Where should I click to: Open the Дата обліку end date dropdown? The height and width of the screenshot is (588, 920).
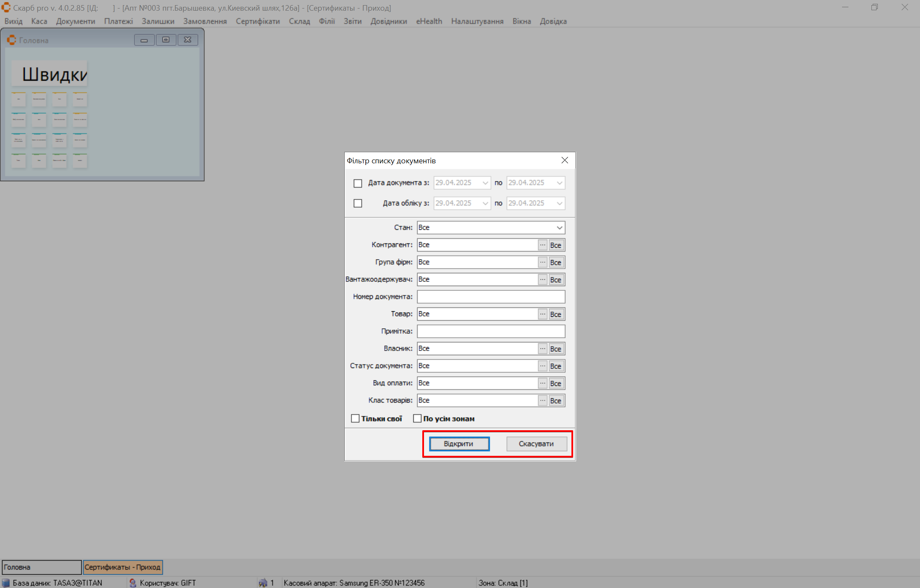[559, 203]
